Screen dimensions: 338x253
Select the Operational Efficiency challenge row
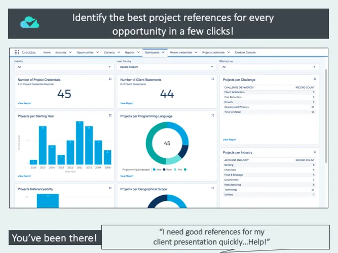tap(269, 107)
